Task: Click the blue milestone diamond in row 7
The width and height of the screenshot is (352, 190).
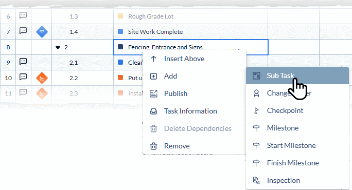Action: pyautogui.click(x=42, y=32)
